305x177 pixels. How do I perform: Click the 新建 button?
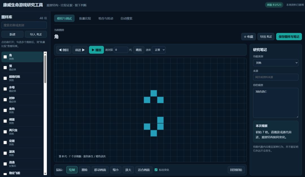coord(12,34)
